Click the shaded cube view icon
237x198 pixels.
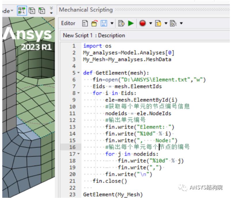click(32, 11)
